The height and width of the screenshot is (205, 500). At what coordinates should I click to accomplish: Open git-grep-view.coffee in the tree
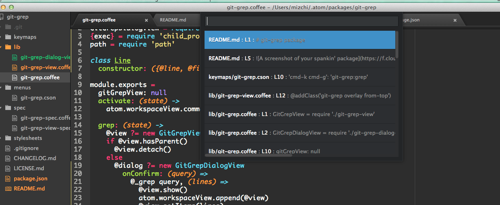45,68
